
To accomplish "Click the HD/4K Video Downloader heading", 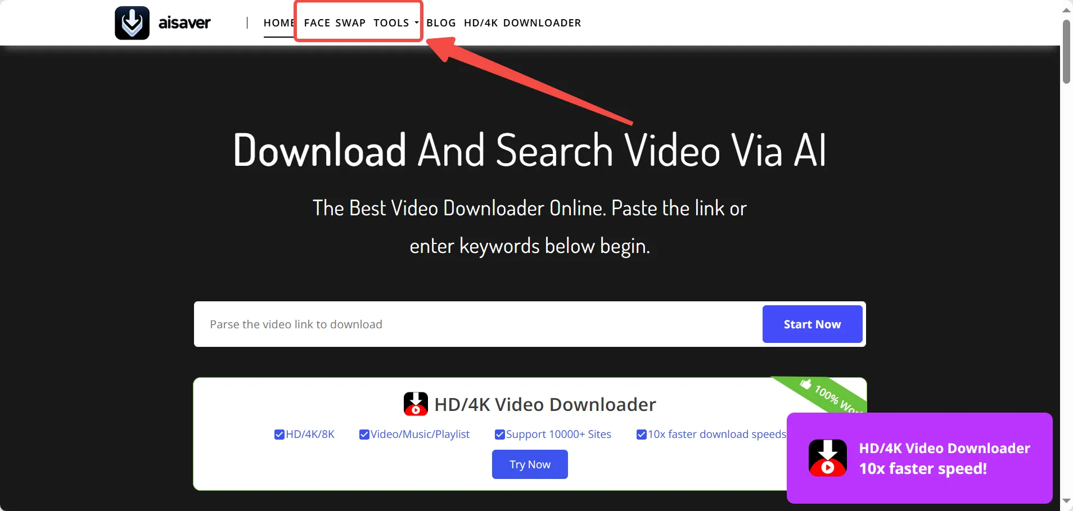I will (545, 405).
